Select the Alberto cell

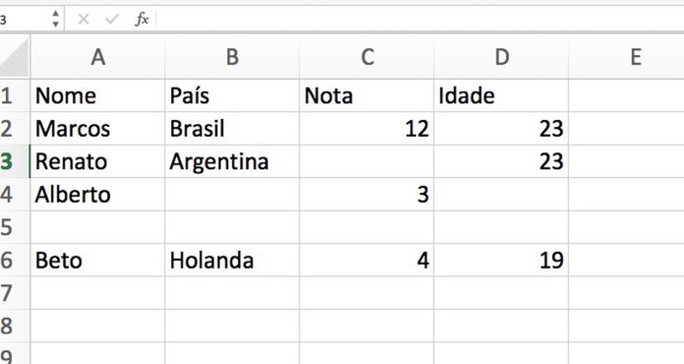[98, 195]
